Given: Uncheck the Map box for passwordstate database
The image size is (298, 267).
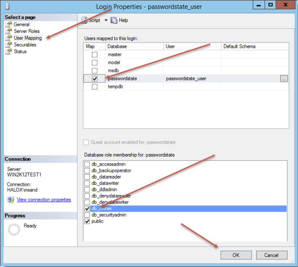Looking at the screenshot, I should [94, 78].
